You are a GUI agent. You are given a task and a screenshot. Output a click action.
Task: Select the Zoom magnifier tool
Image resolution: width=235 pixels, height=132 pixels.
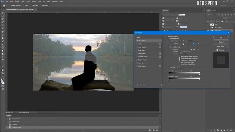[3, 73]
